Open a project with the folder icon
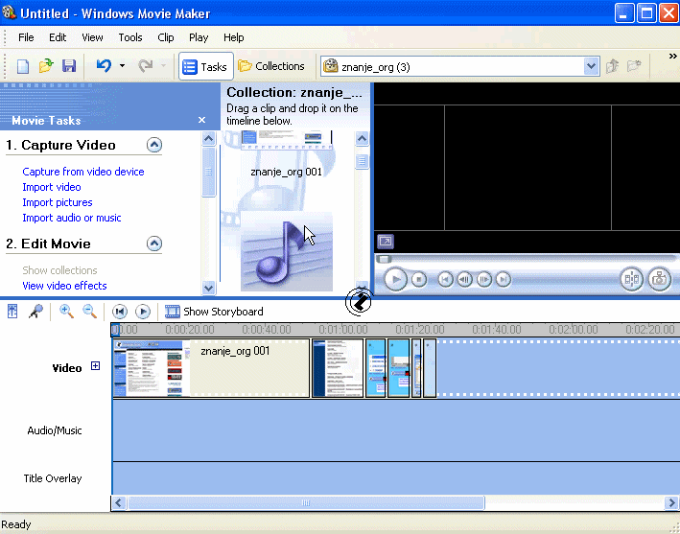This screenshot has height=534, width=680. tap(46, 66)
